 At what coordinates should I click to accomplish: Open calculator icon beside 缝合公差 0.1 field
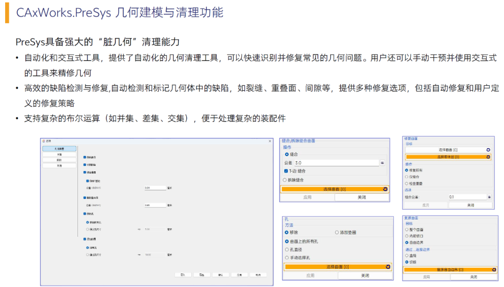489,197
